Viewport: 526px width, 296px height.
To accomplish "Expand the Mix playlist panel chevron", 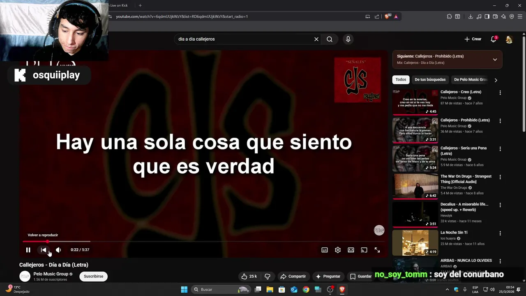I will [495, 60].
